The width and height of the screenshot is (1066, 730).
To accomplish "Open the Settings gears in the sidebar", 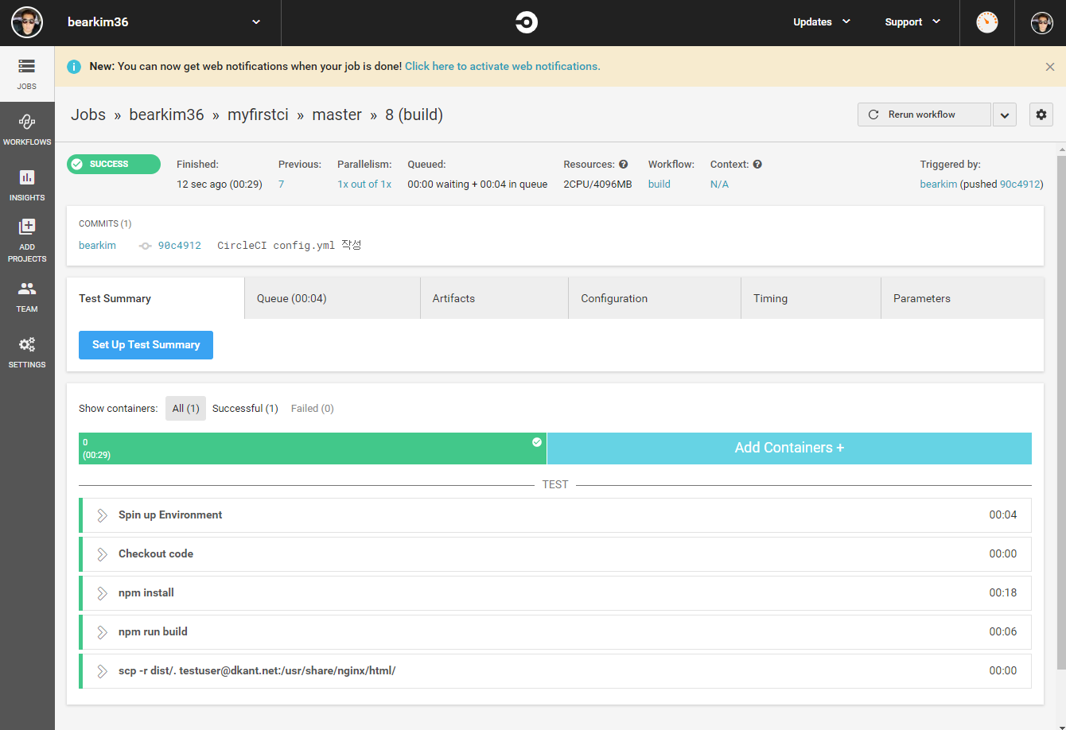I will (27, 352).
